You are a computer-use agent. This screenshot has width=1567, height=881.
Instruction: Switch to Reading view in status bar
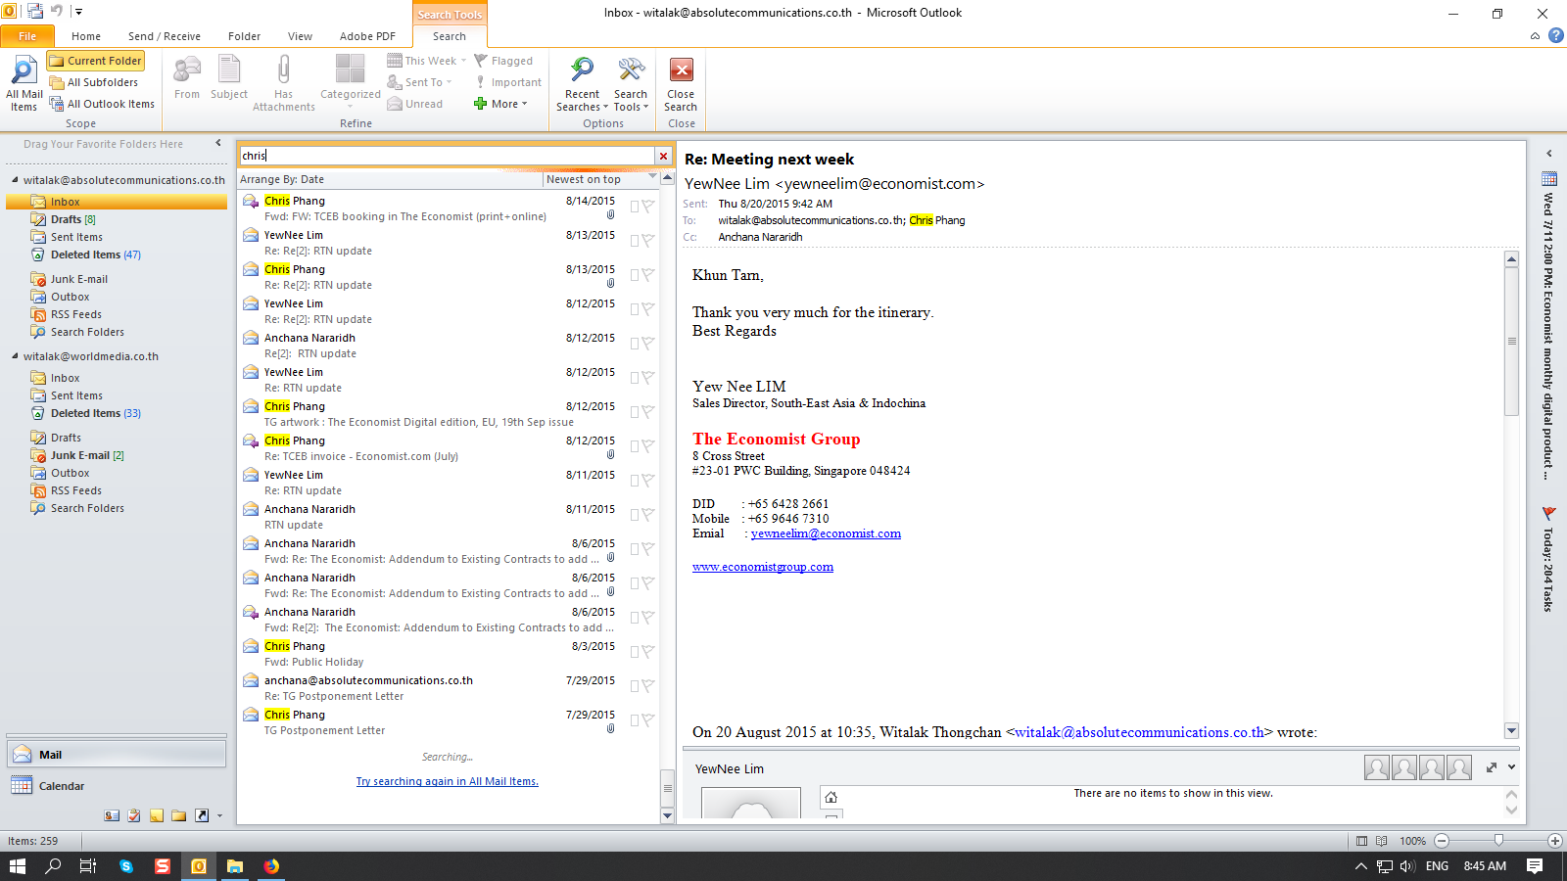pyautogui.click(x=1381, y=841)
